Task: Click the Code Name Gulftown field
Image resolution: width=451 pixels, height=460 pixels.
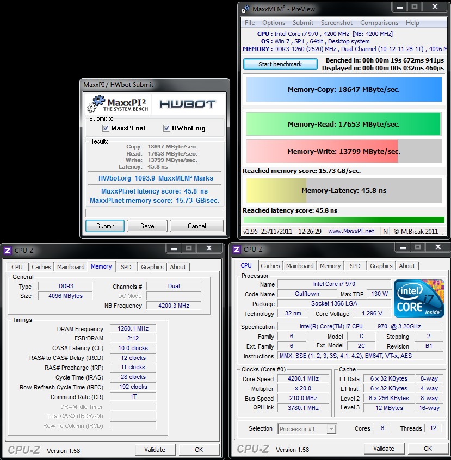Action: 307,294
